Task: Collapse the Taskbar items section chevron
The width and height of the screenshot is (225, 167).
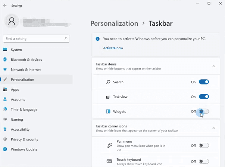Action: click(214, 66)
